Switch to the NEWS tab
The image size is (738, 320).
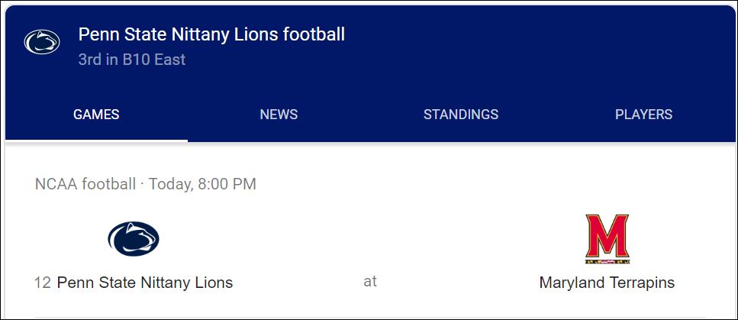click(x=279, y=115)
